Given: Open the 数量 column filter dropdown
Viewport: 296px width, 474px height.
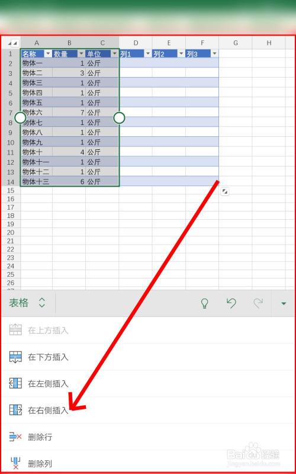Looking at the screenshot, I should coord(81,54).
